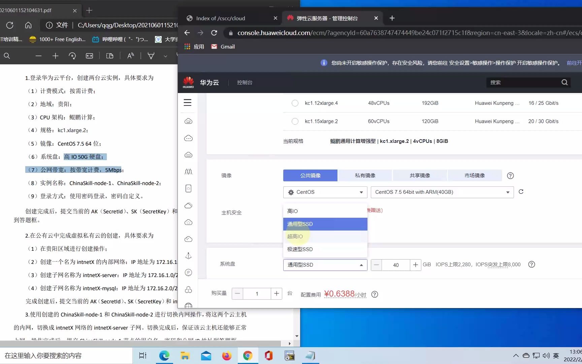Viewport: 582px width, 364px height.
Task: Open help icon next to 镜像 tabs
Action: click(510, 176)
